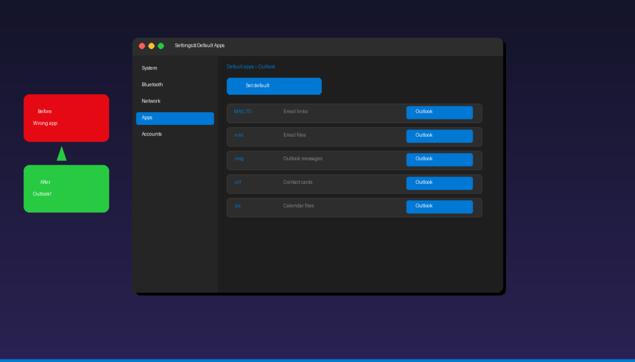Open the Default apps breadcrumb link
Image resolution: width=635 pixels, height=362 pixels.
pyautogui.click(x=240, y=66)
